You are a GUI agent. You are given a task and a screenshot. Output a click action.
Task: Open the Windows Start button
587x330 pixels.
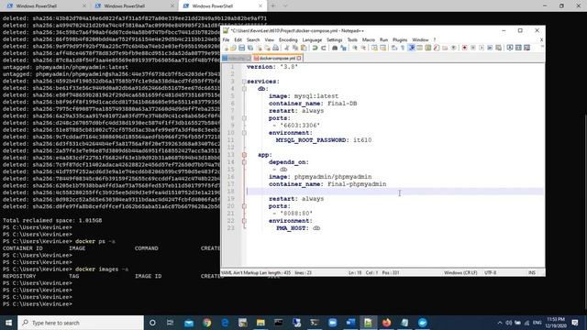coord(8,323)
